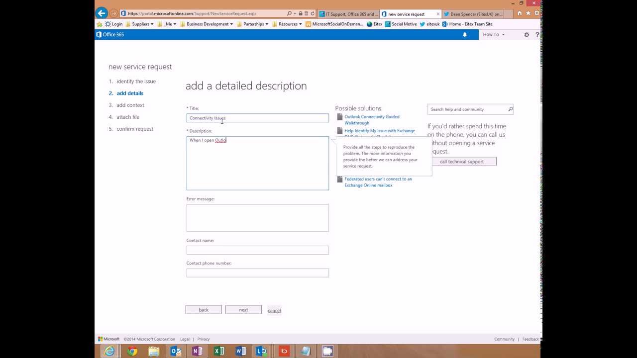Click the back button
Viewport: 637px width, 358px height.
tap(204, 310)
